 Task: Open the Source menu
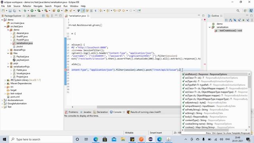click(17, 6)
